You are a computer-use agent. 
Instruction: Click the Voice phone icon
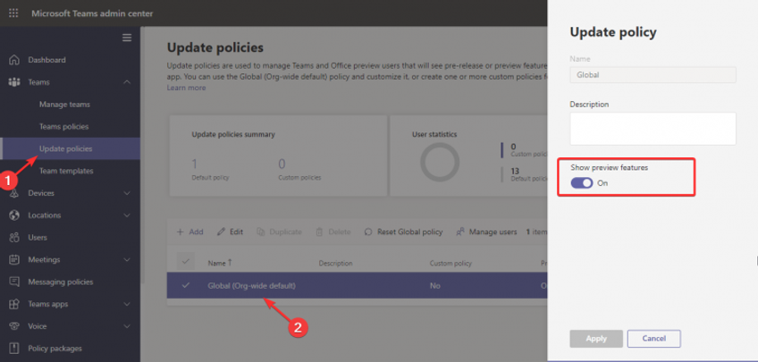(14, 326)
